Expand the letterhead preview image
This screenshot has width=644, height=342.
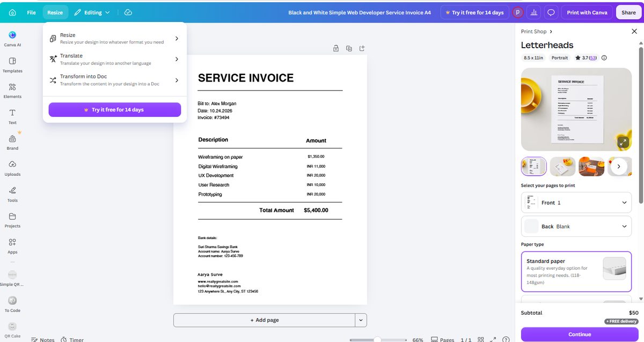623,142
